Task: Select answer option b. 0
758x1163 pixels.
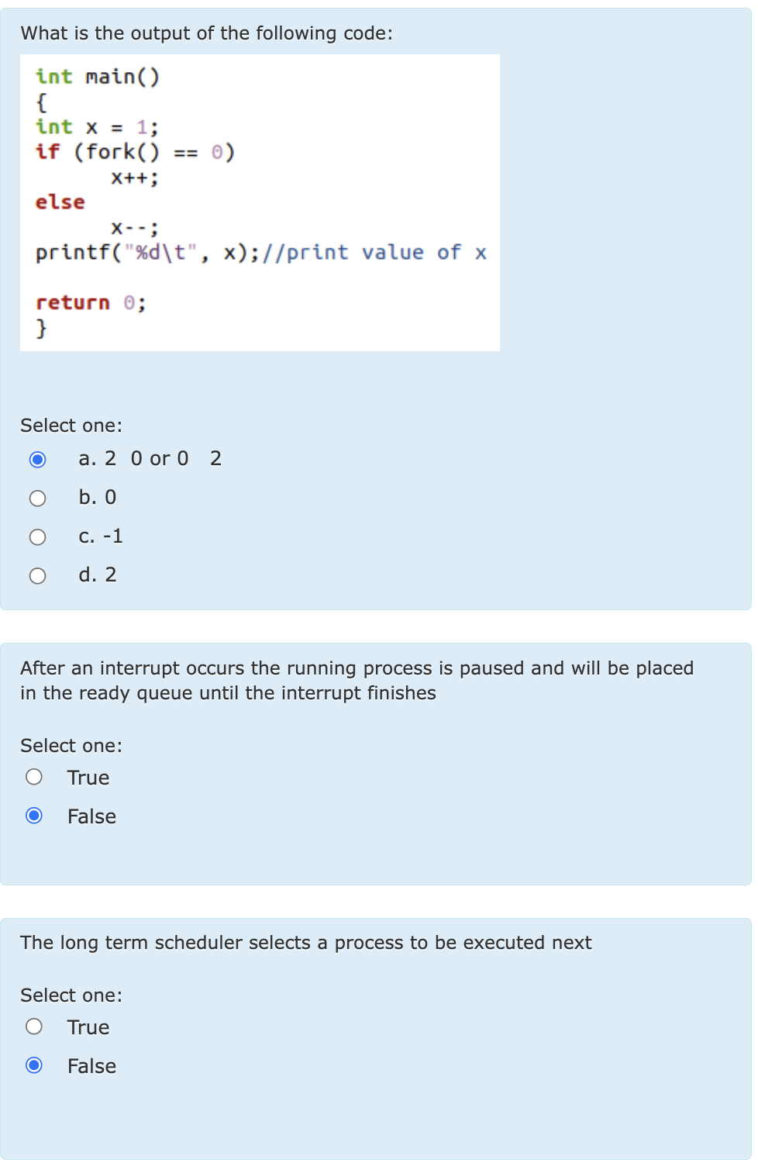Action: click(37, 498)
